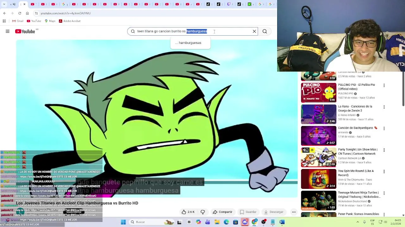Reload the current page
This screenshot has height=227, width=405.
[x=20, y=13]
